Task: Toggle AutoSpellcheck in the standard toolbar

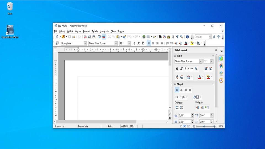Action: pos(104,37)
